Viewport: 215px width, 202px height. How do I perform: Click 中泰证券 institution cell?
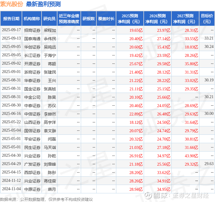coord(32,106)
